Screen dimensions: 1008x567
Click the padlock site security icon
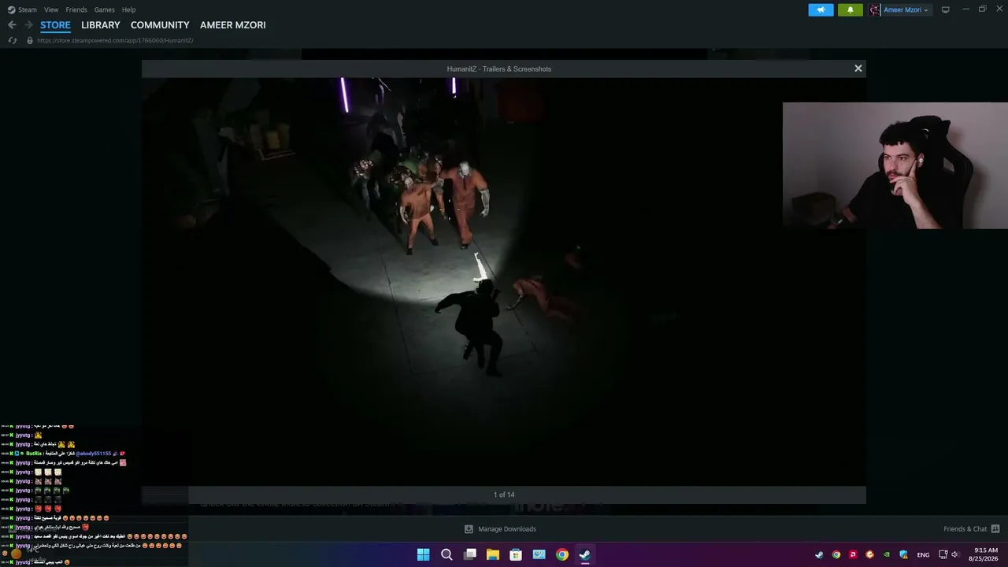[x=30, y=40]
